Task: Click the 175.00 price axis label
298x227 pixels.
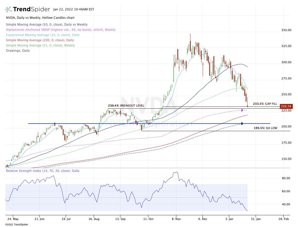Action: tap(286, 143)
